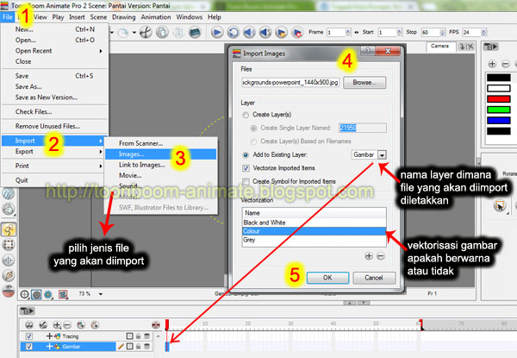Viewport: 517px width, 358px height.
Task: Open the colour panel view menu icon
Action: coord(490,47)
